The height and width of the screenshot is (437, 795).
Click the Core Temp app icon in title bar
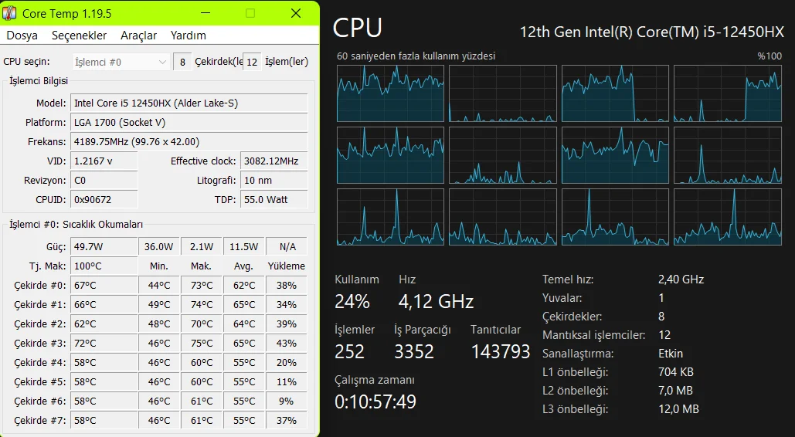10,13
